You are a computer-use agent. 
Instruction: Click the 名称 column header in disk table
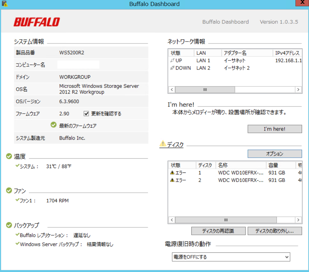click(241, 165)
